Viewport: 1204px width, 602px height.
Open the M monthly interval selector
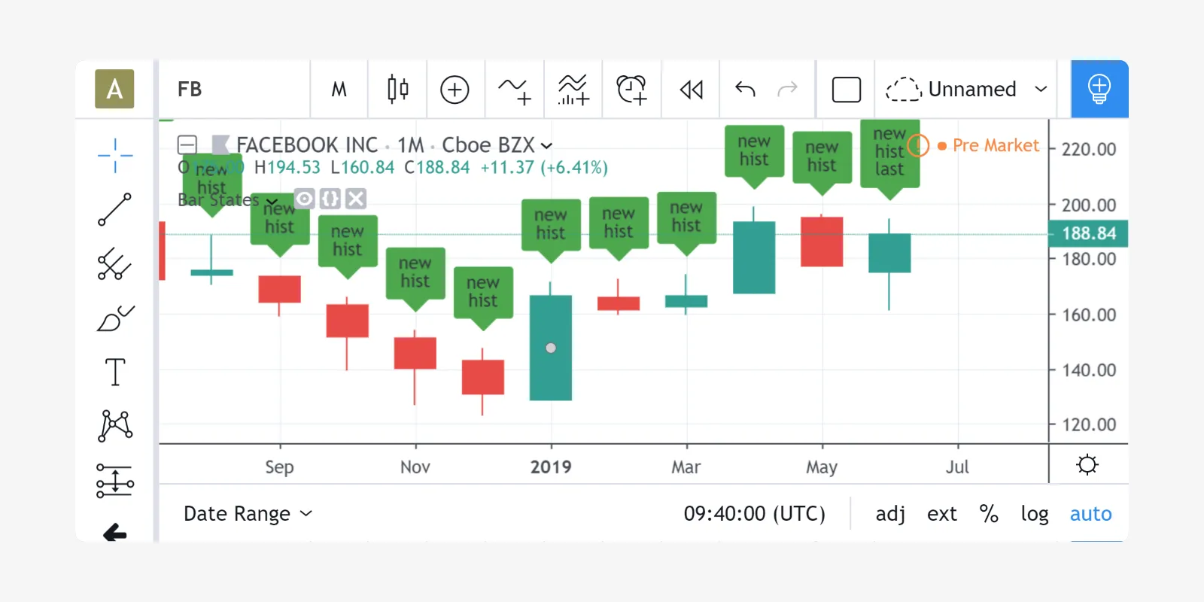point(339,90)
